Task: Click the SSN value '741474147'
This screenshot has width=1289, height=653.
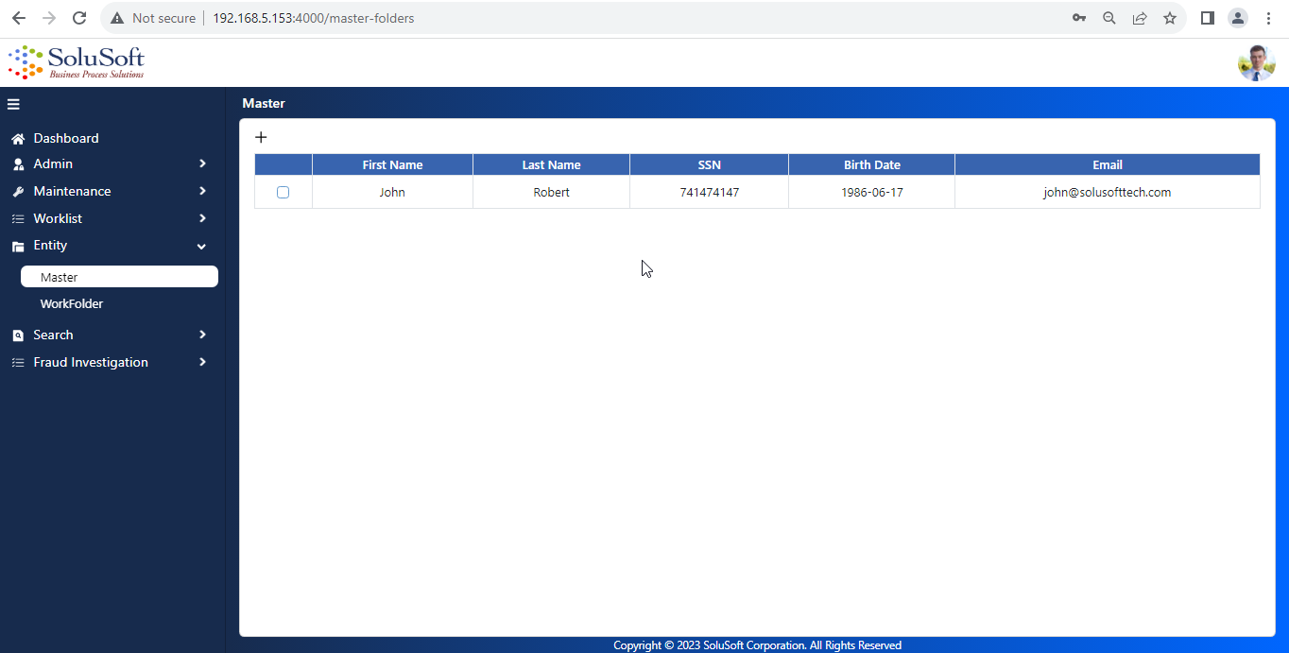Action: pos(709,192)
